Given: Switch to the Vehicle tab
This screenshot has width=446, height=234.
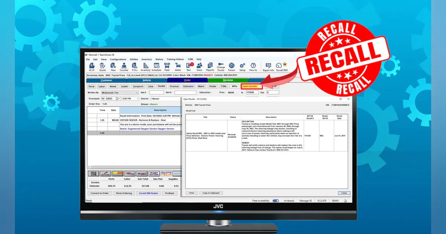Looking at the screenshot, I should [x=147, y=80].
